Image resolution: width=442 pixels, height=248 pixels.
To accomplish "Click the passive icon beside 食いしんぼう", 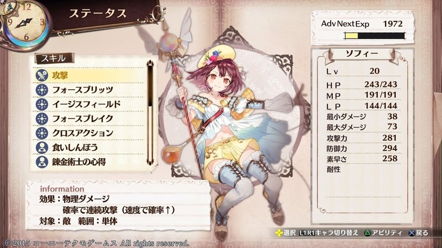I will coord(42,147).
